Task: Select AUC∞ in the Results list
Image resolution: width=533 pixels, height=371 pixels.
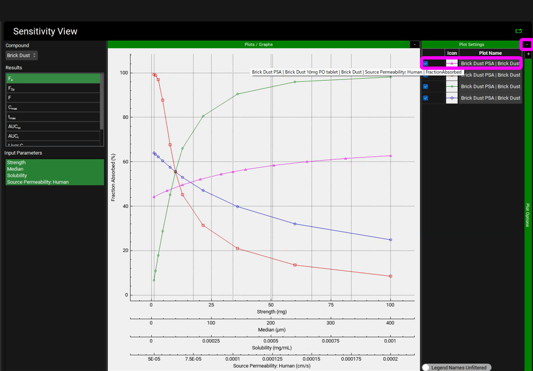Action: click(x=53, y=126)
